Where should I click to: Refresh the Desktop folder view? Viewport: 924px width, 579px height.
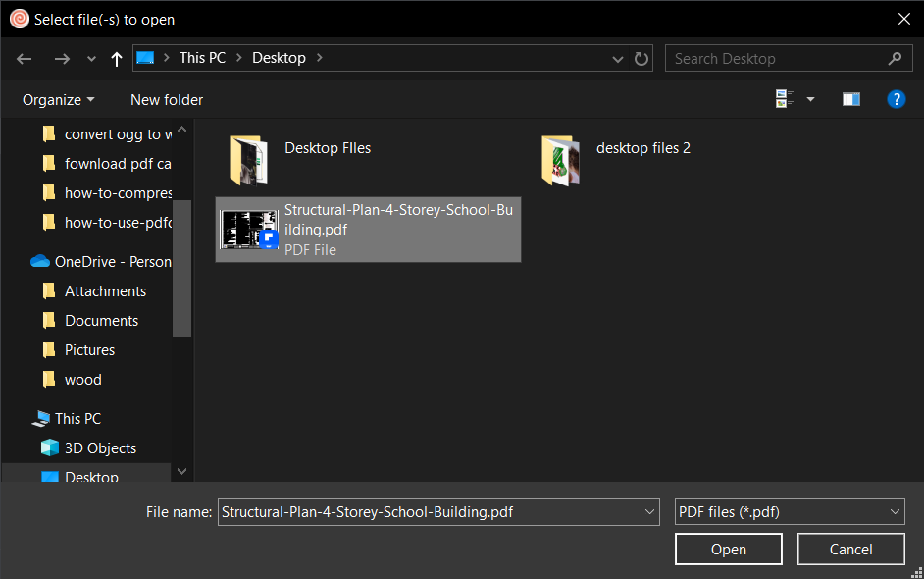point(642,58)
